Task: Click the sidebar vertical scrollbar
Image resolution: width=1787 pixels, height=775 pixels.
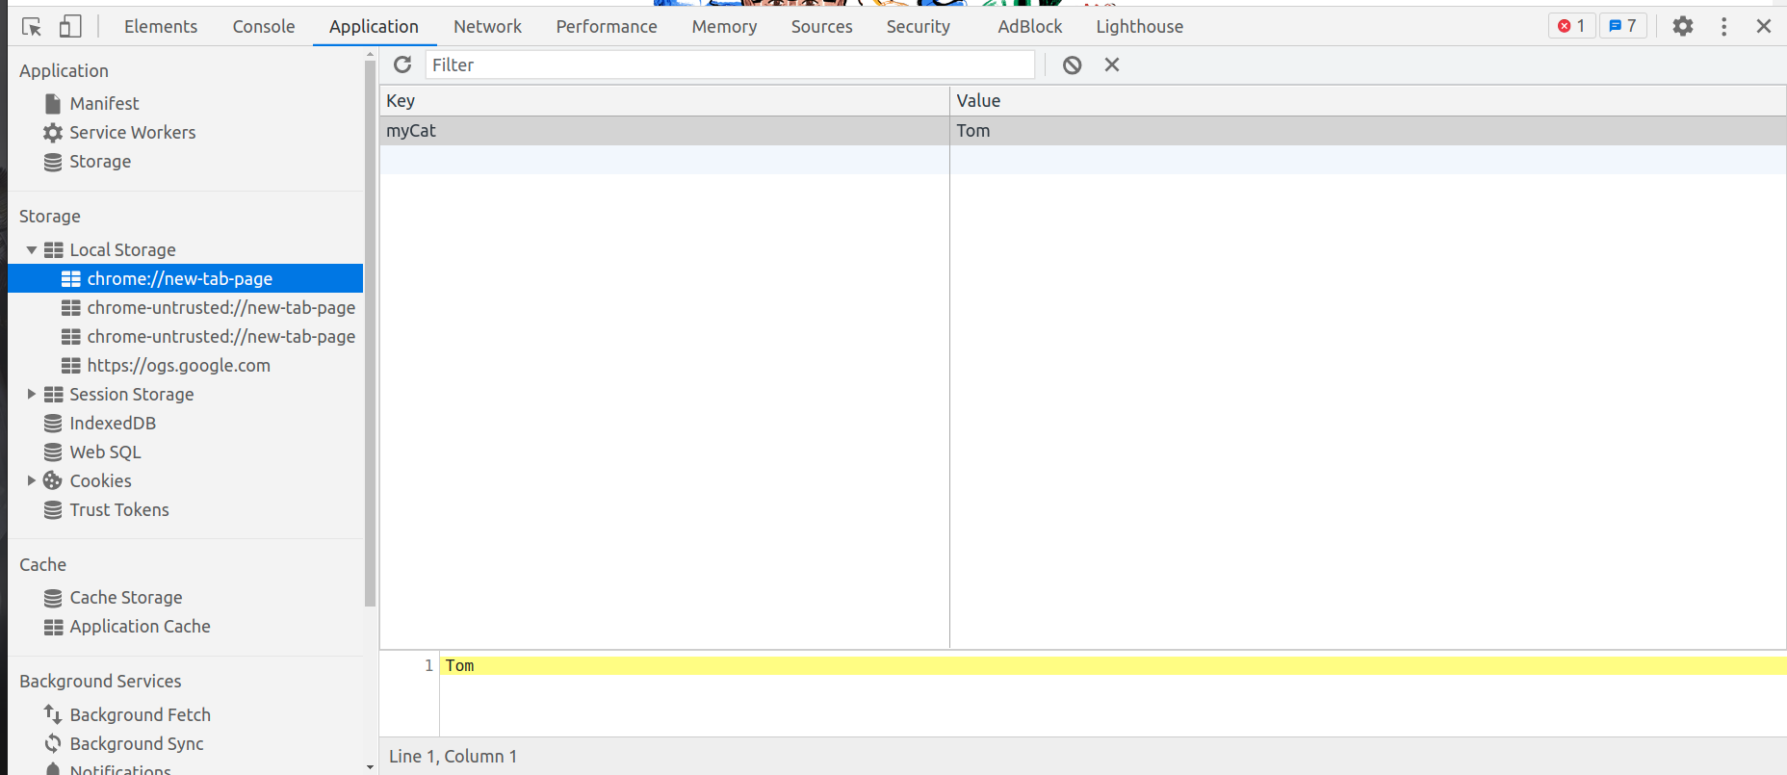Action: pos(371,327)
